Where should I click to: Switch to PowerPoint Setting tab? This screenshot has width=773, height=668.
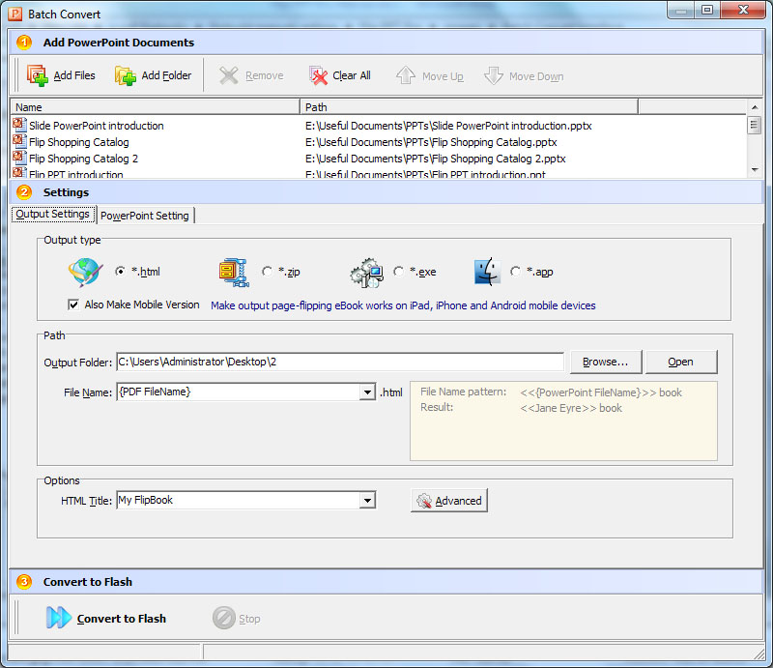point(145,215)
